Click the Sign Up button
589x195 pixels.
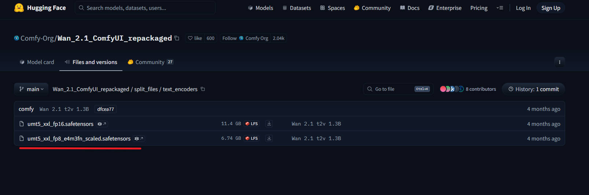[551, 8]
